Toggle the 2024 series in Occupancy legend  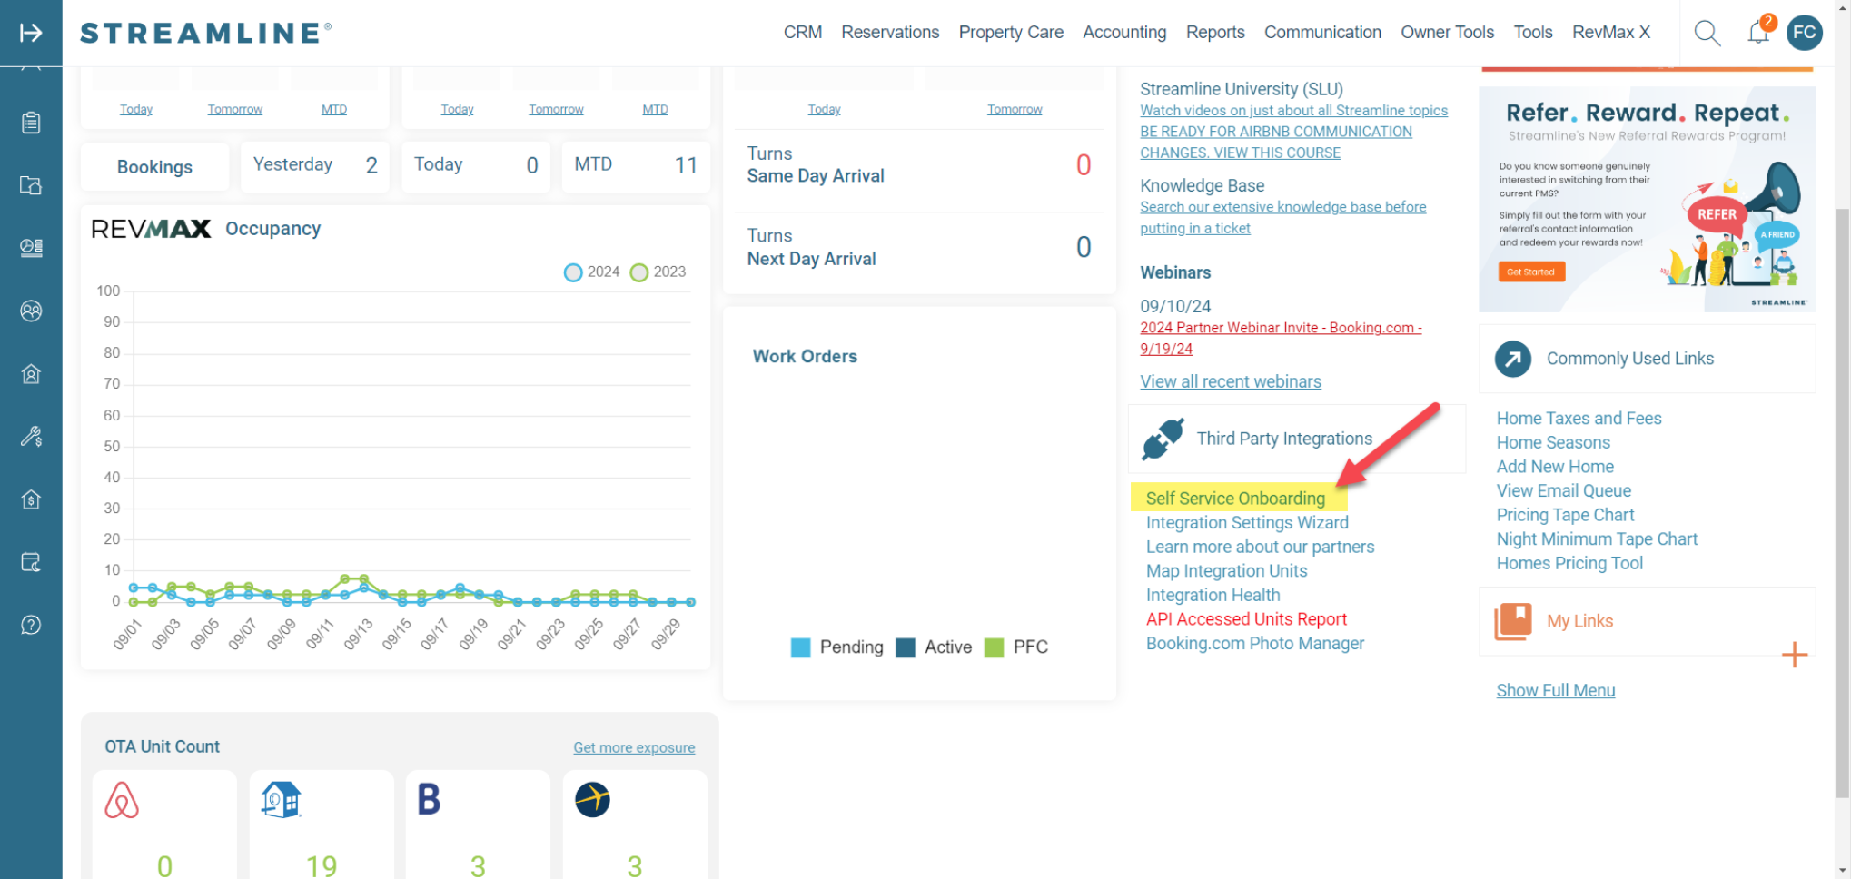point(592,272)
